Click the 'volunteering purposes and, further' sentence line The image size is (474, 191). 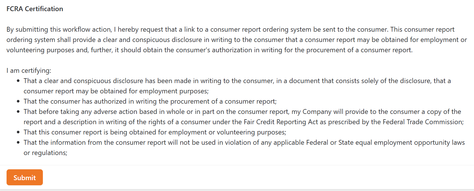tap(209, 50)
